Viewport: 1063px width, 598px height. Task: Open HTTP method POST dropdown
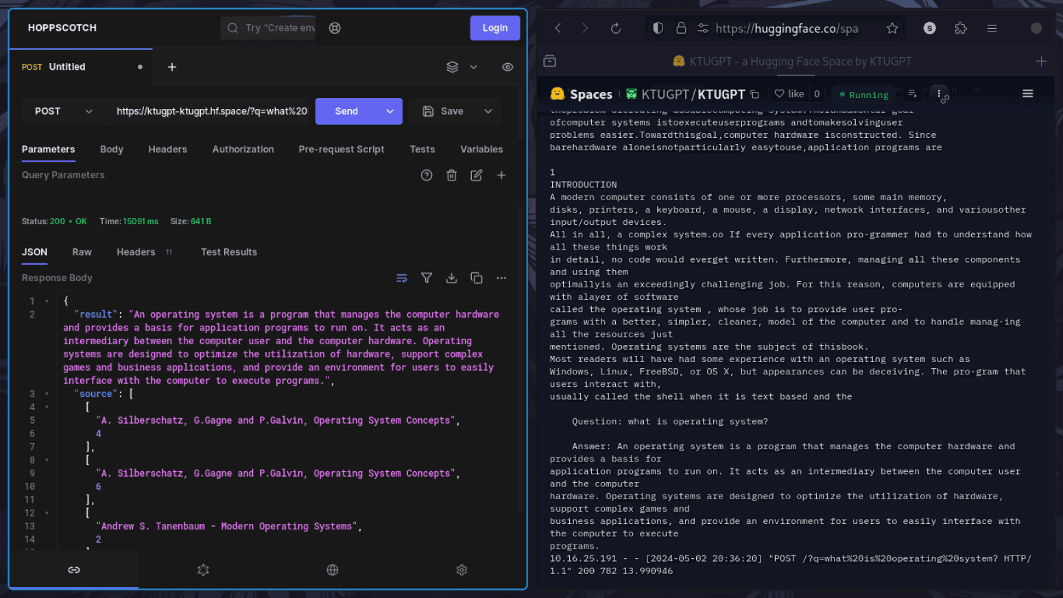(x=62, y=111)
